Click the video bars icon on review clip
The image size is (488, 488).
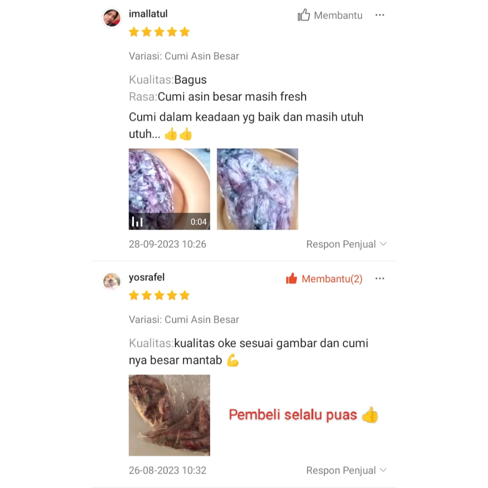[137, 222]
